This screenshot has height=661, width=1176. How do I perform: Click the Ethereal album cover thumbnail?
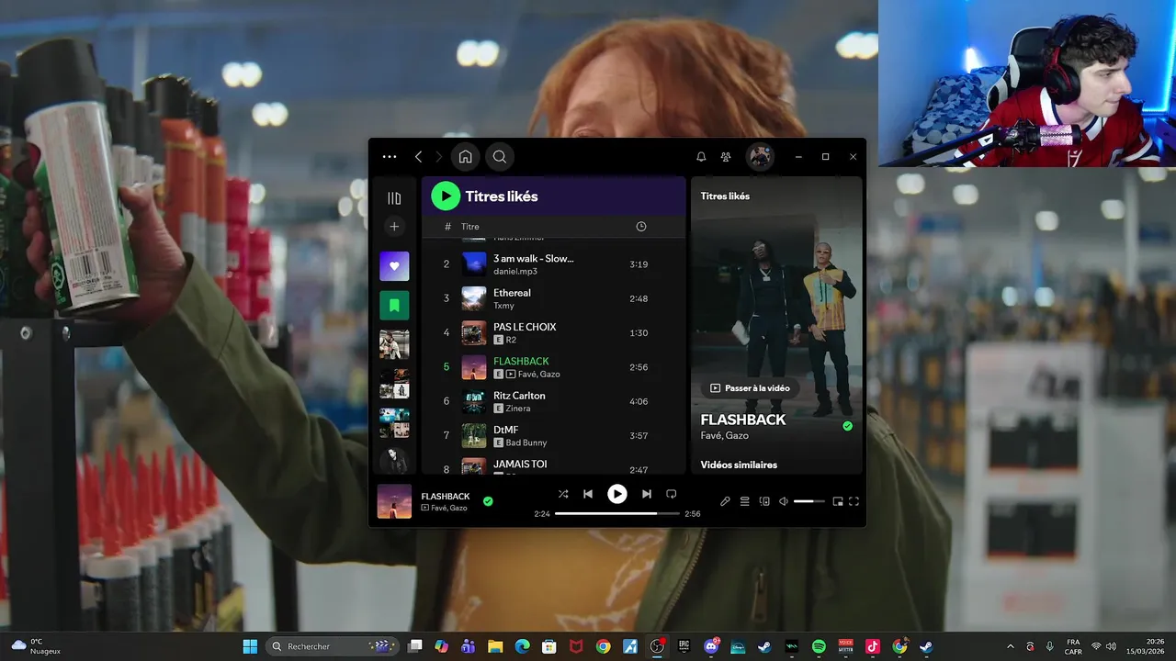click(x=474, y=298)
